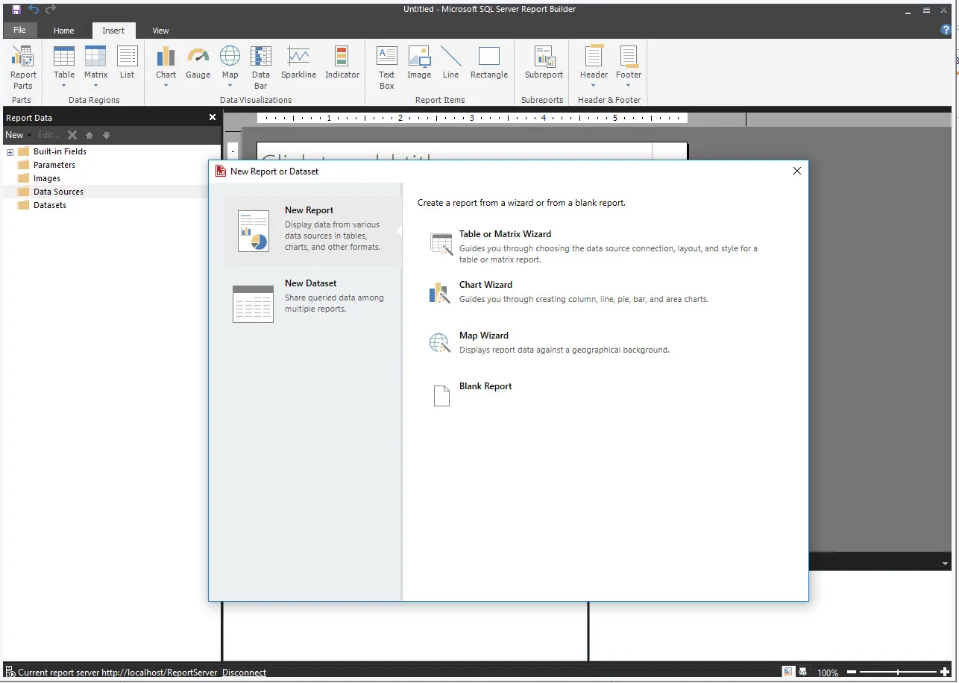
Task: Open the File tab
Action: [19, 31]
